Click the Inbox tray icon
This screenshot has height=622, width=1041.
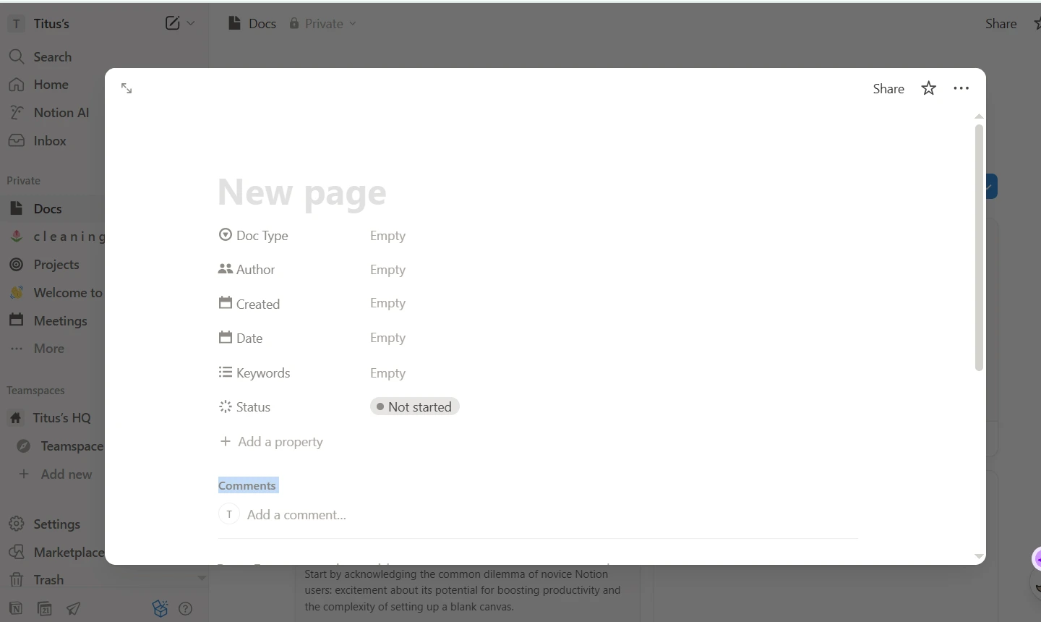[17, 141]
